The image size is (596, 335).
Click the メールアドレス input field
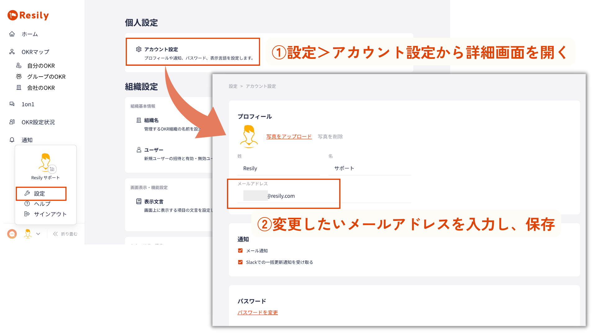(x=324, y=196)
